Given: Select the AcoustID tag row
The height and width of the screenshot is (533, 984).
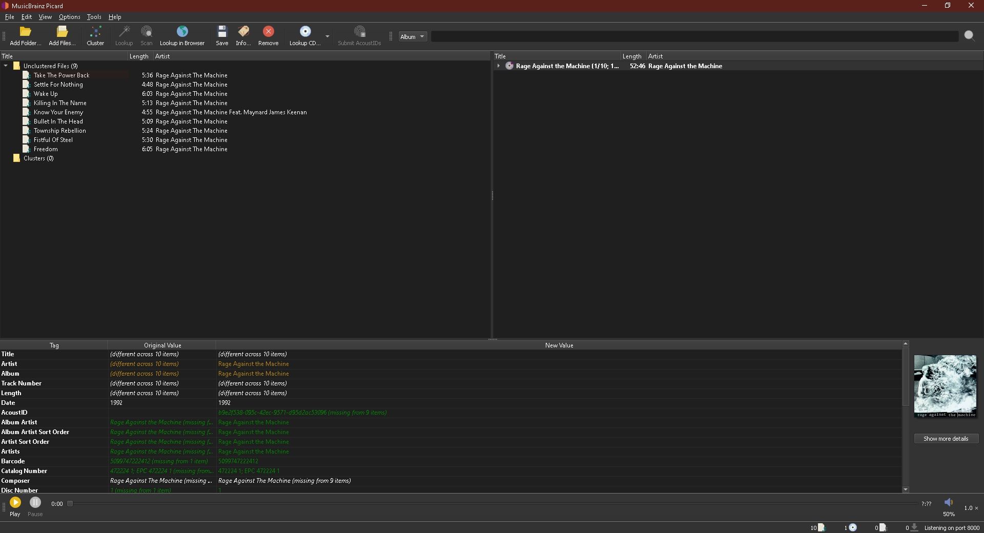Looking at the screenshot, I should click(x=451, y=413).
